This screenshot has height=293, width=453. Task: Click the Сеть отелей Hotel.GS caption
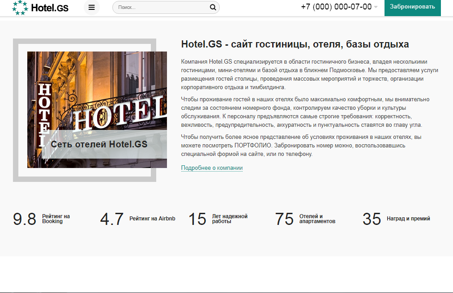pyautogui.click(x=99, y=144)
